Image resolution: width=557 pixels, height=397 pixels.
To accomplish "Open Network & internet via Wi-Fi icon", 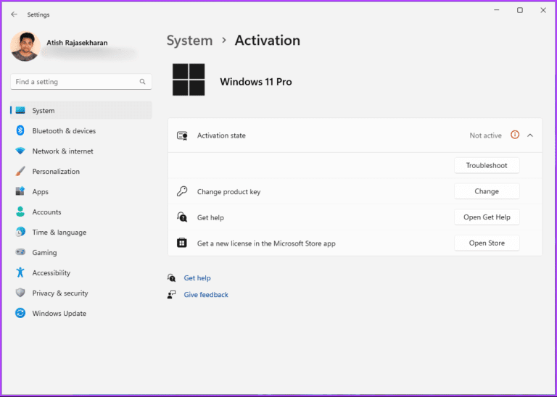I will (x=20, y=151).
